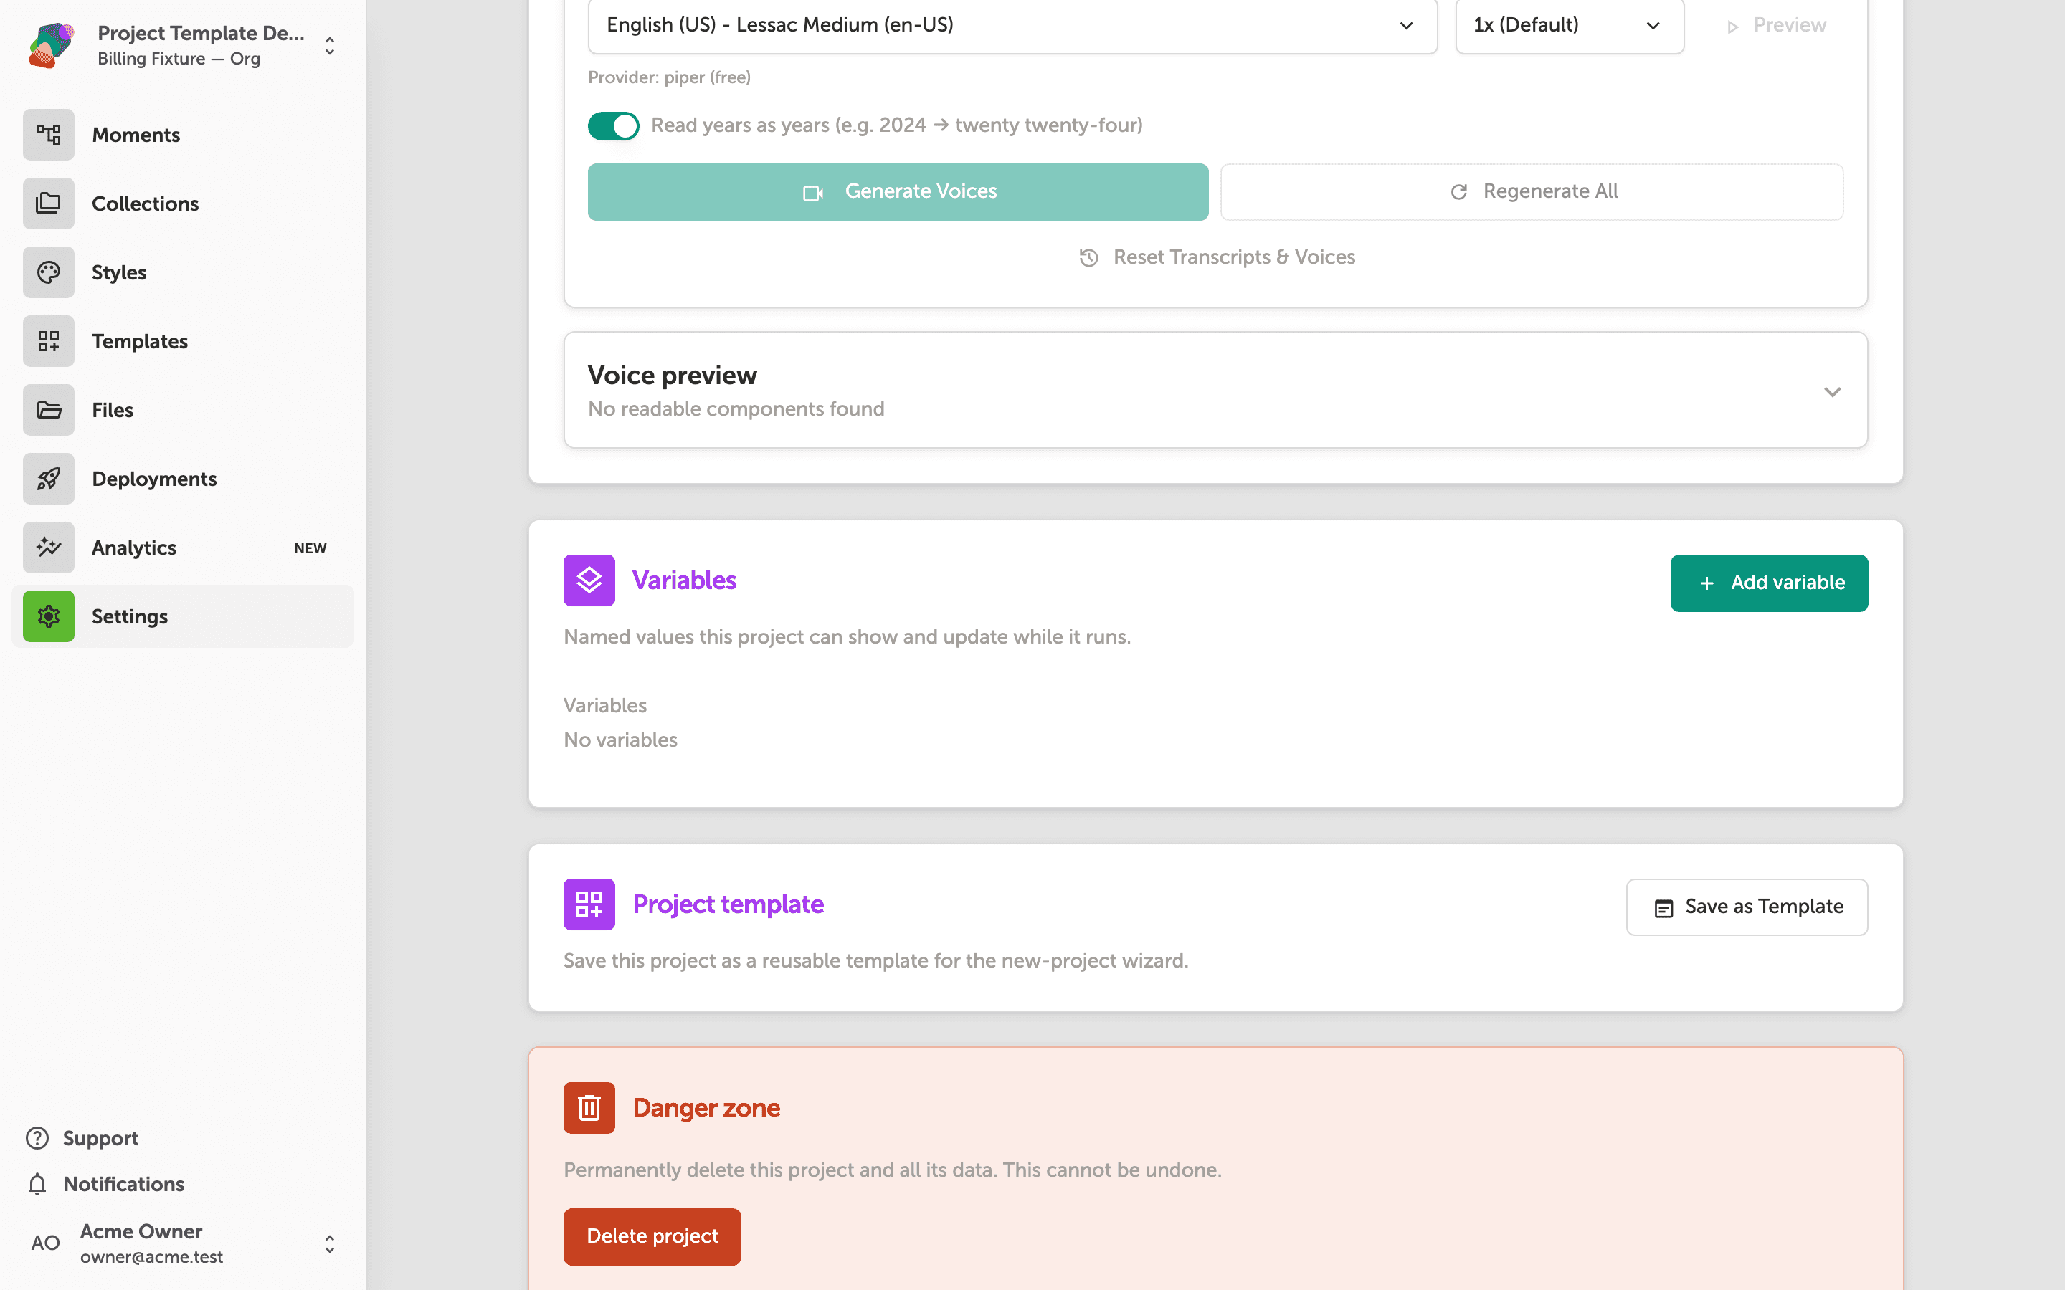Viewport: 2065px width, 1290px height.
Task: Click the app logo in sidebar header
Action: click(x=51, y=45)
